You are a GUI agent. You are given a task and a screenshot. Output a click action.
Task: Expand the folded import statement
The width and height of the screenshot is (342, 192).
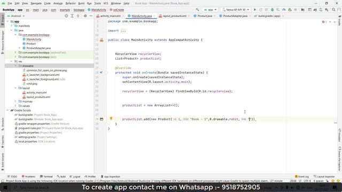click(123, 31)
